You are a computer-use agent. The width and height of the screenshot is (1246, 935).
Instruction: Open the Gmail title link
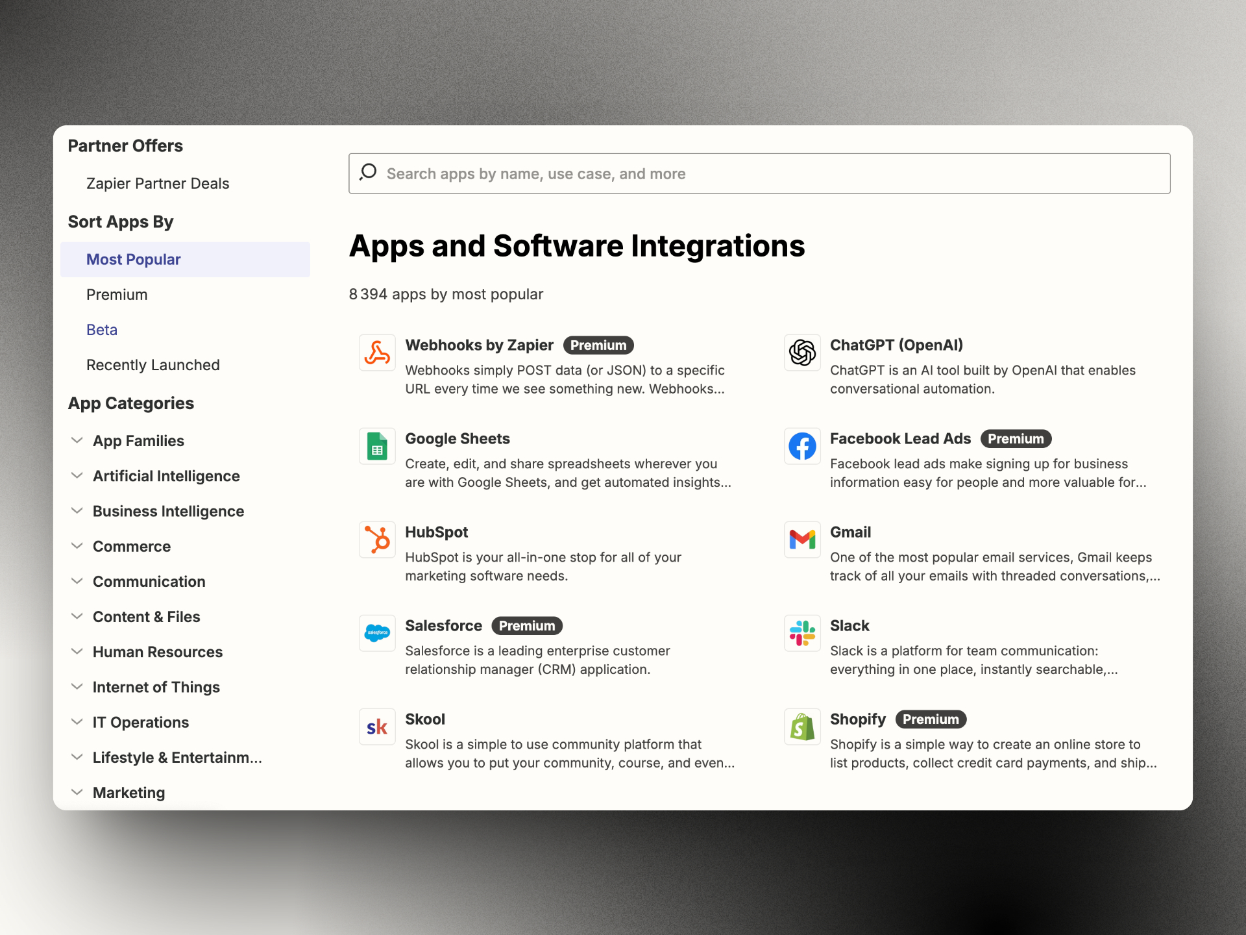[850, 532]
